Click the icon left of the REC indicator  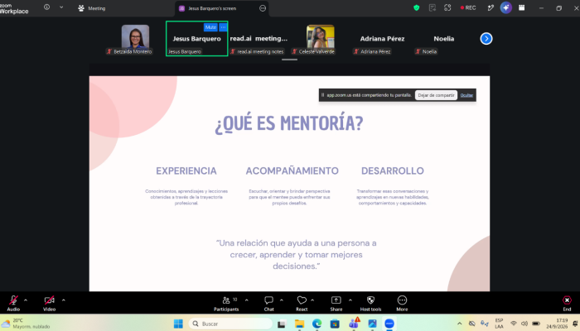click(x=447, y=7)
